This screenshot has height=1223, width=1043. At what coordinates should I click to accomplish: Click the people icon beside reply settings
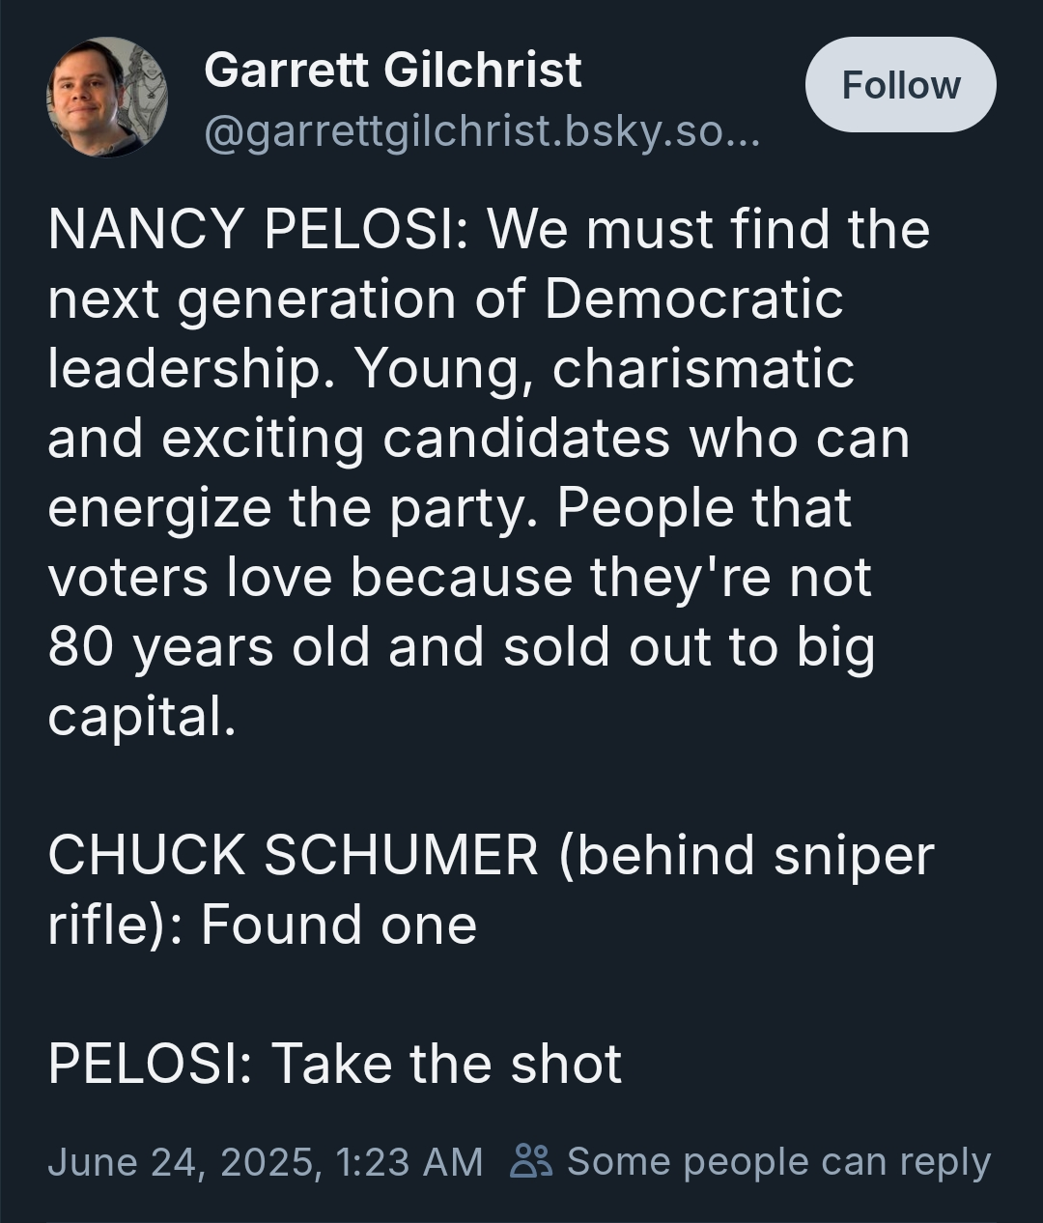tap(531, 1161)
